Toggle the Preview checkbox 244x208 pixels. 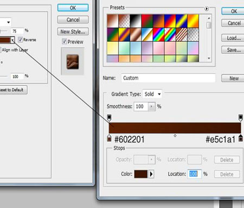point(64,42)
